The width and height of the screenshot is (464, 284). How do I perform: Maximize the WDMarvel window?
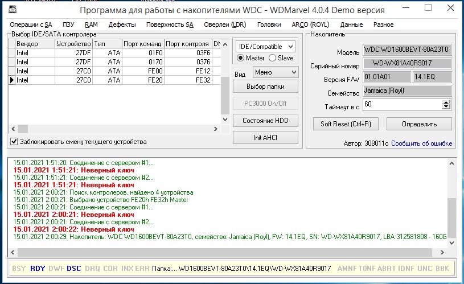pos(428,8)
